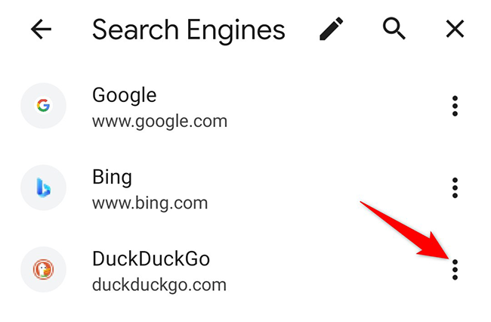
Task: Open the three-dot menu for Bing
Action: coord(455,187)
